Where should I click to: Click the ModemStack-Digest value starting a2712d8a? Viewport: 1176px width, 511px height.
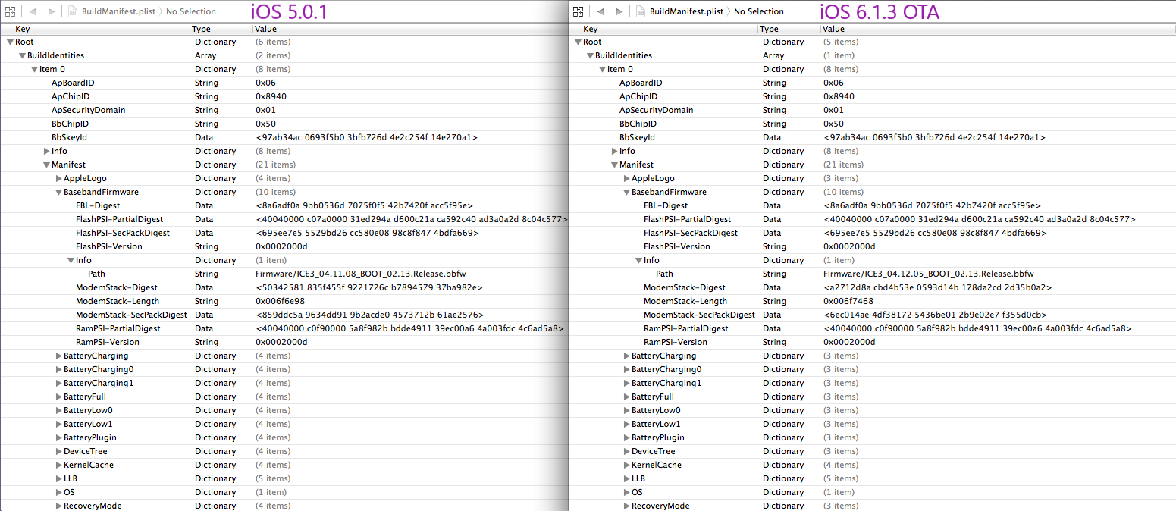[937, 287]
